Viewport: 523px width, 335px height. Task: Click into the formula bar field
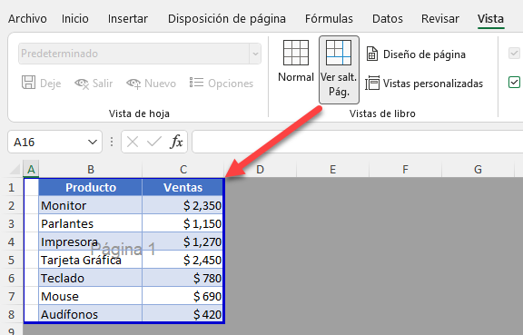tap(357, 142)
